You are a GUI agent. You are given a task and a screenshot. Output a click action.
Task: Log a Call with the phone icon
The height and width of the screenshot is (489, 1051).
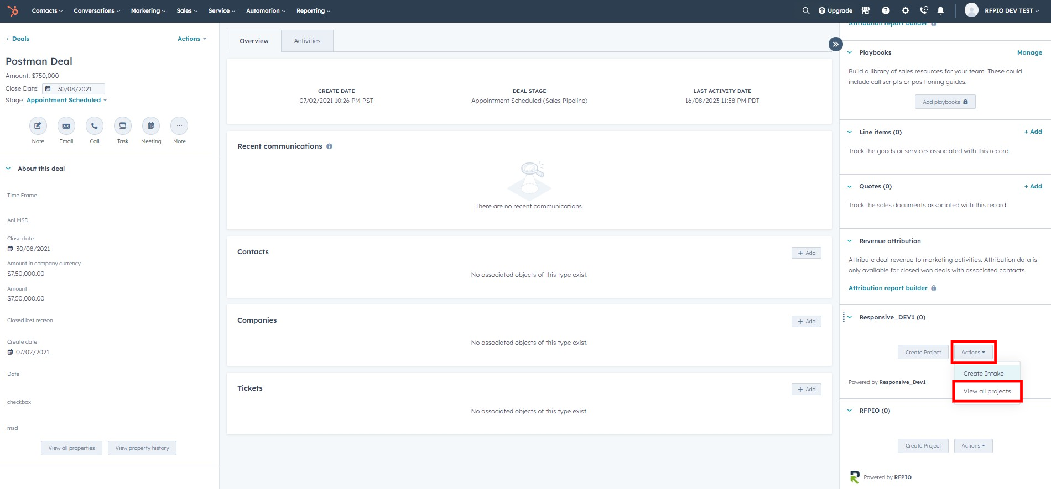tap(95, 126)
